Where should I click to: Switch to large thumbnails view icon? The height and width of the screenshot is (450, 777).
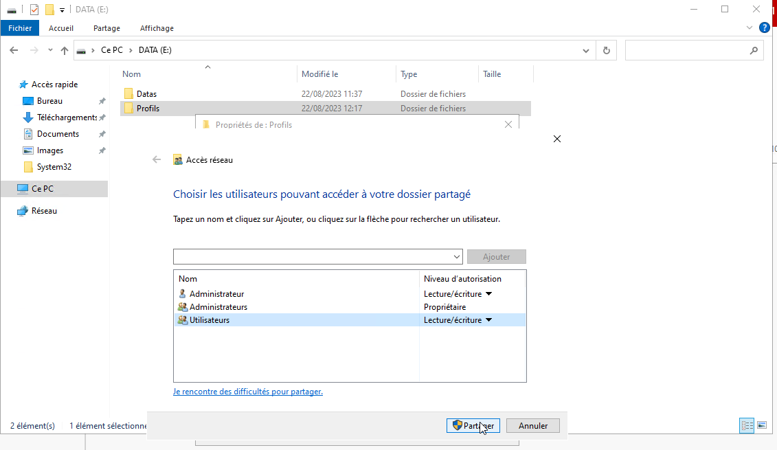pyautogui.click(x=762, y=426)
